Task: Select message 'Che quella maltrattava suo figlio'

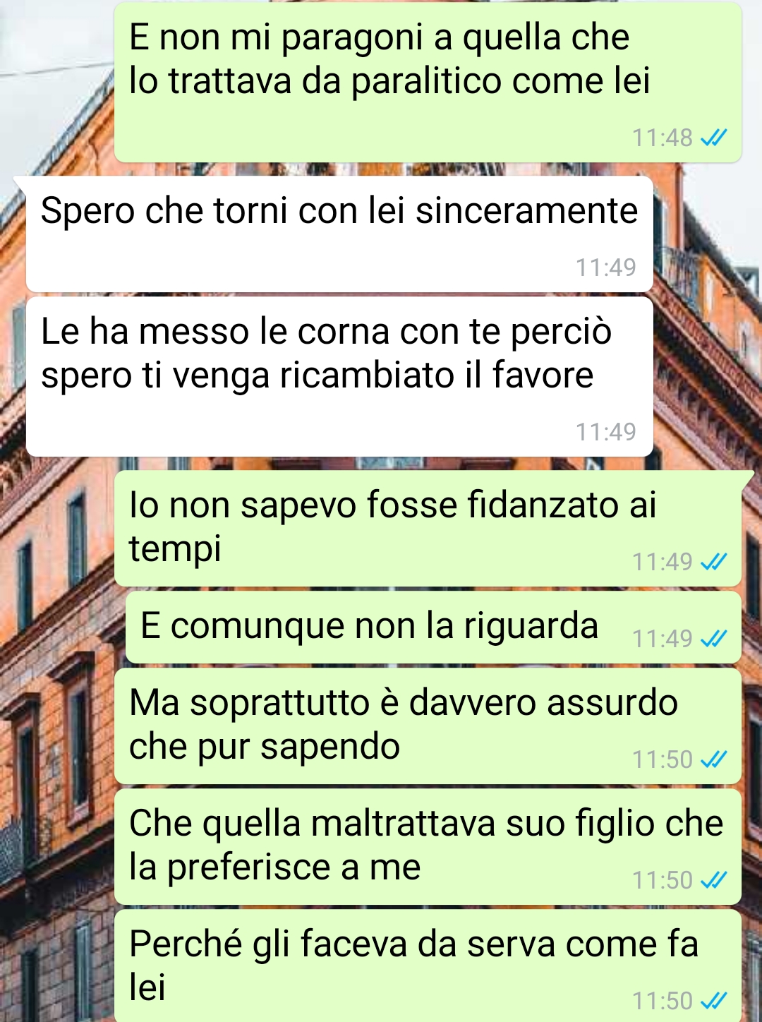Action: click(x=428, y=846)
